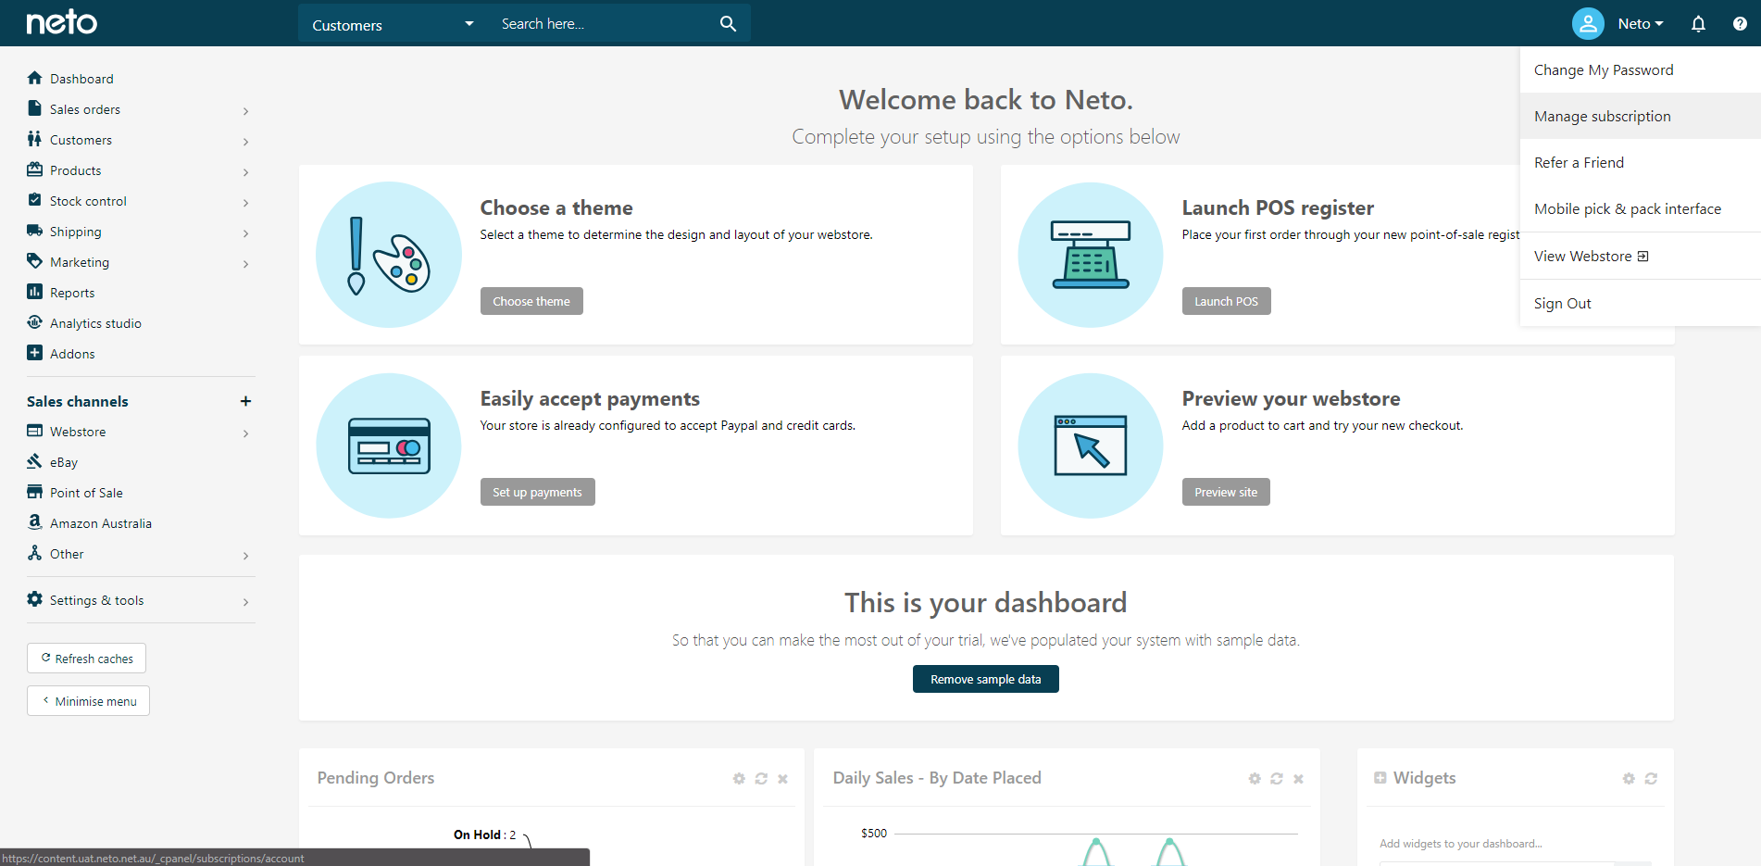Expand the Webstore submenu chevron
The image size is (1761, 866).
click(245, 433)
